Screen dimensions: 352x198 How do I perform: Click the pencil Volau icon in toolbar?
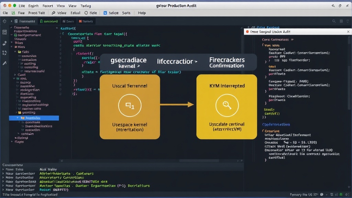[53, 13]
